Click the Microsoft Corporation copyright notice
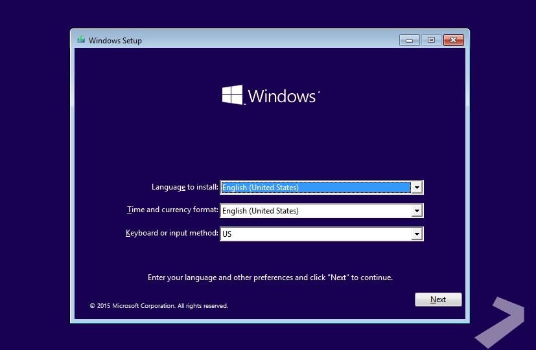536x350 pixels. pos(159,306)
